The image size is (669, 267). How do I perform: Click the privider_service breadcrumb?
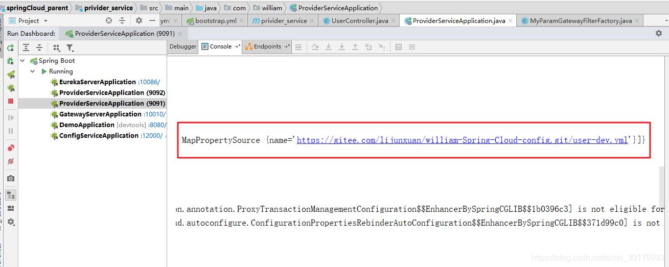pos(104,8)
